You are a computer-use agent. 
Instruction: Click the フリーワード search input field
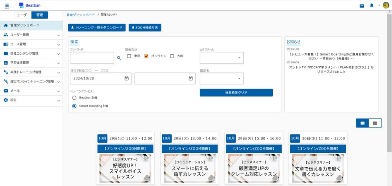(92, 58)
